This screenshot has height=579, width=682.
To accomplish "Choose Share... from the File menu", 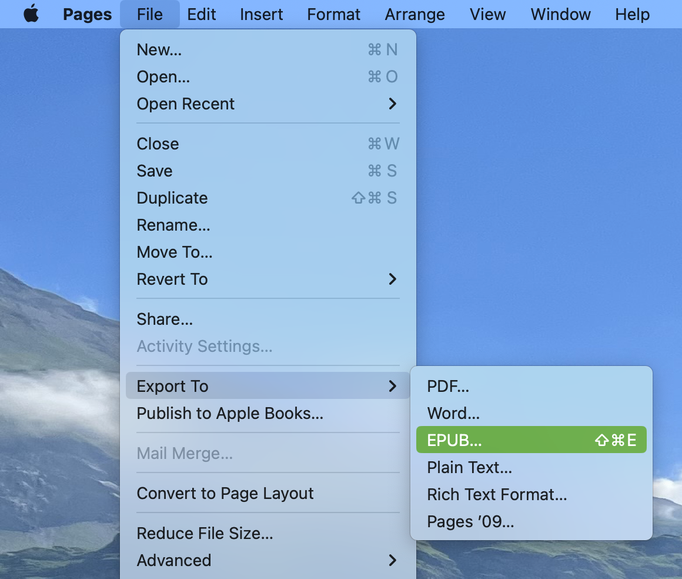I will (x=268, y=319).
